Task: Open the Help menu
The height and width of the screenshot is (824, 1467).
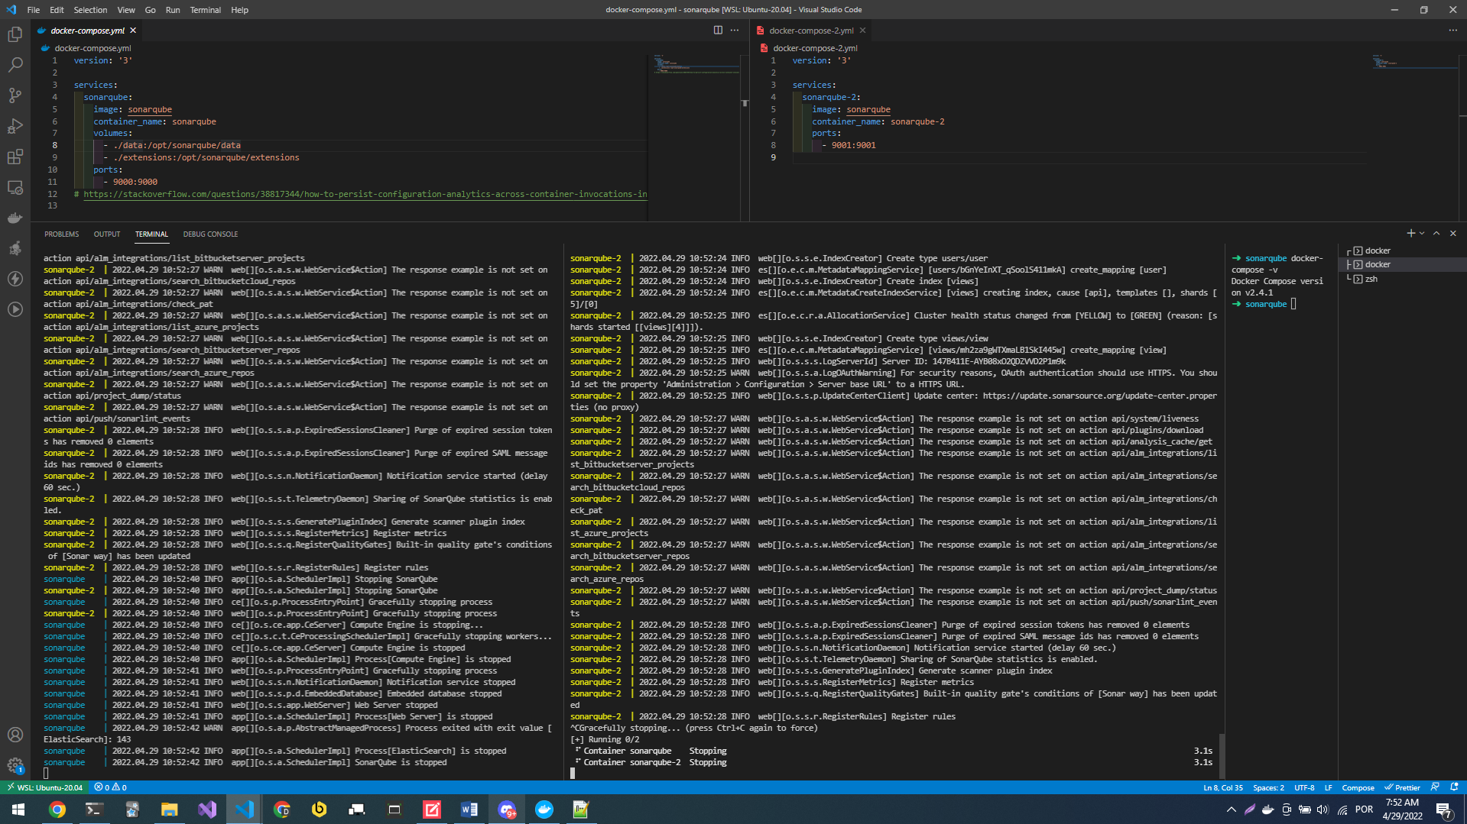Action: [x=240, y=10]
